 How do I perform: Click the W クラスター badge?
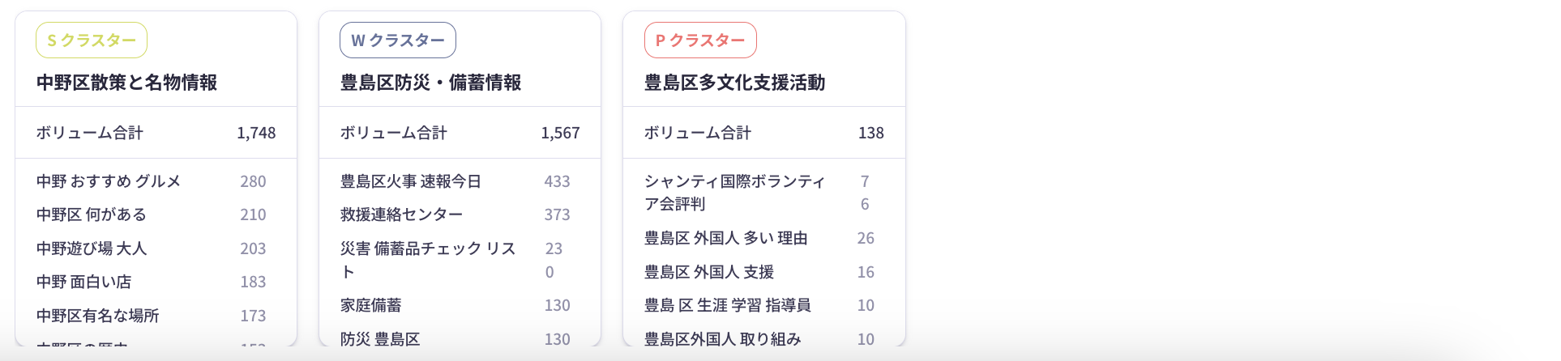click(397, 40)
